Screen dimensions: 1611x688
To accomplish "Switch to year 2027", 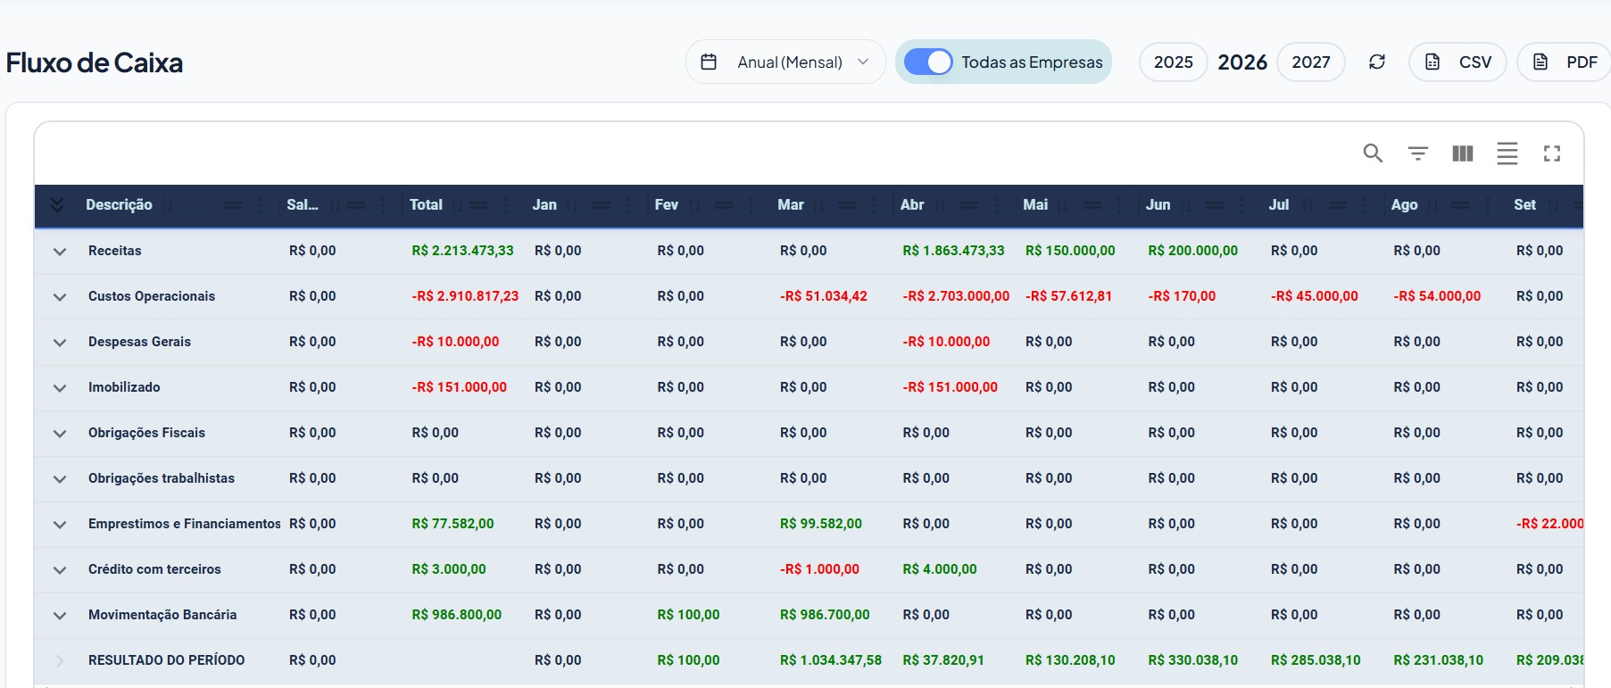I will click(1310, 62).
